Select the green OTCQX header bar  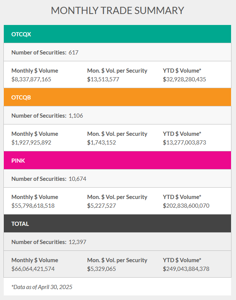pyautogui.click(x=117, y=34)
